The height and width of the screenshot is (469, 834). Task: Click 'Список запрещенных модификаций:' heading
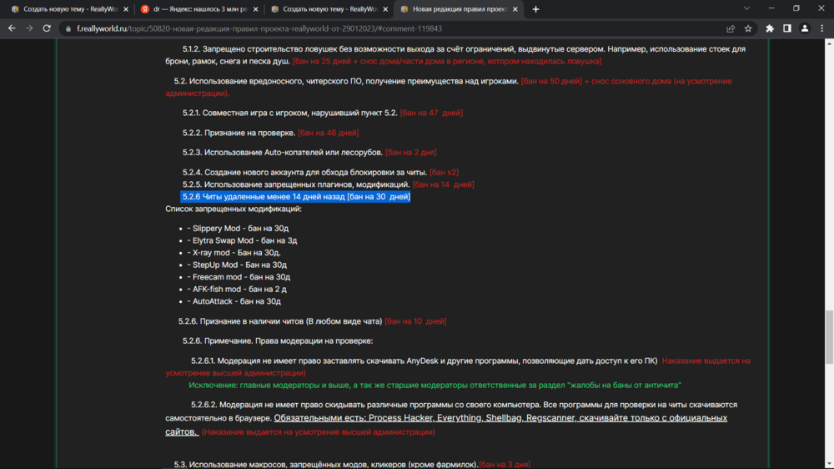tap(234, 209)
